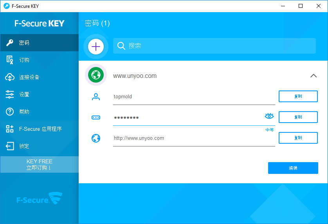Collapse the www.unyoo.com entry with the chevron

314,76
